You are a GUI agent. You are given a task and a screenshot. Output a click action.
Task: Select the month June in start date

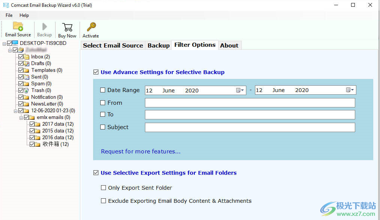point(169,91)
